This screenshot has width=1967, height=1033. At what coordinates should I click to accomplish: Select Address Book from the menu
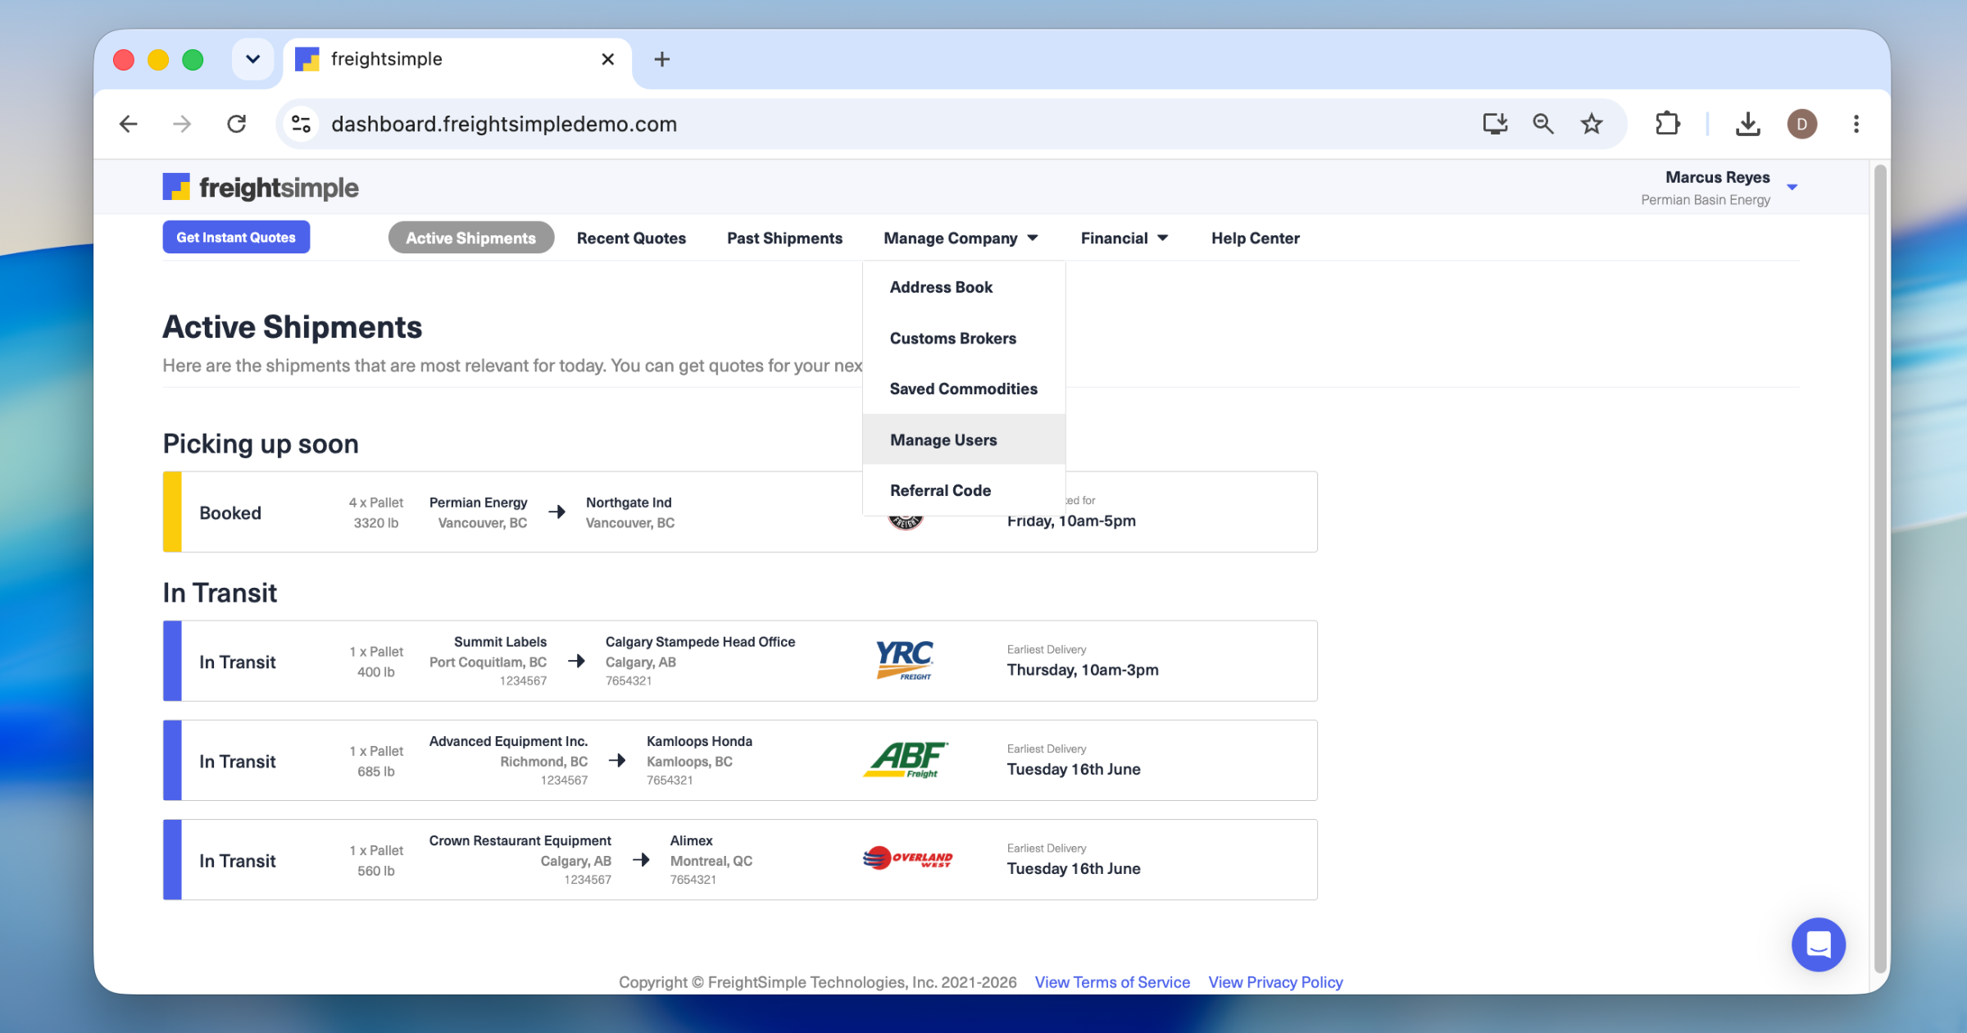click(x=964, y=287)
